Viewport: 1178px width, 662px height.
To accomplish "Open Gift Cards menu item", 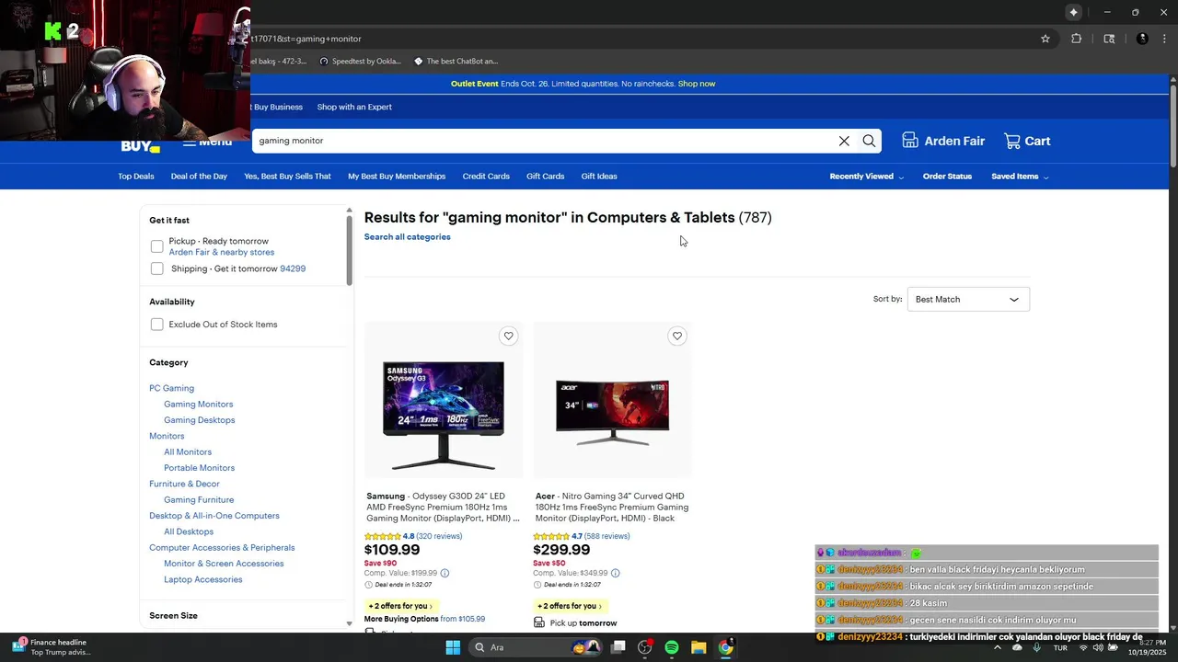I will point(545,177).
